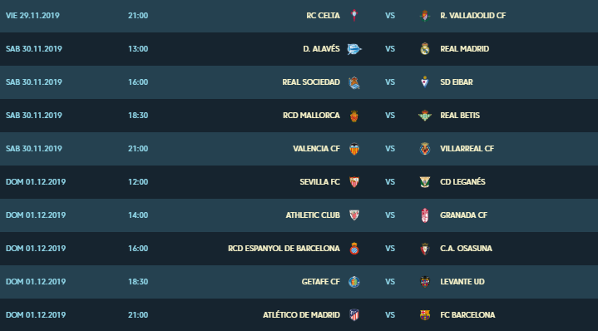The image size is (598, 331).
Task: Click the CD Leganés team name
Action: click(x=462, y=181)
